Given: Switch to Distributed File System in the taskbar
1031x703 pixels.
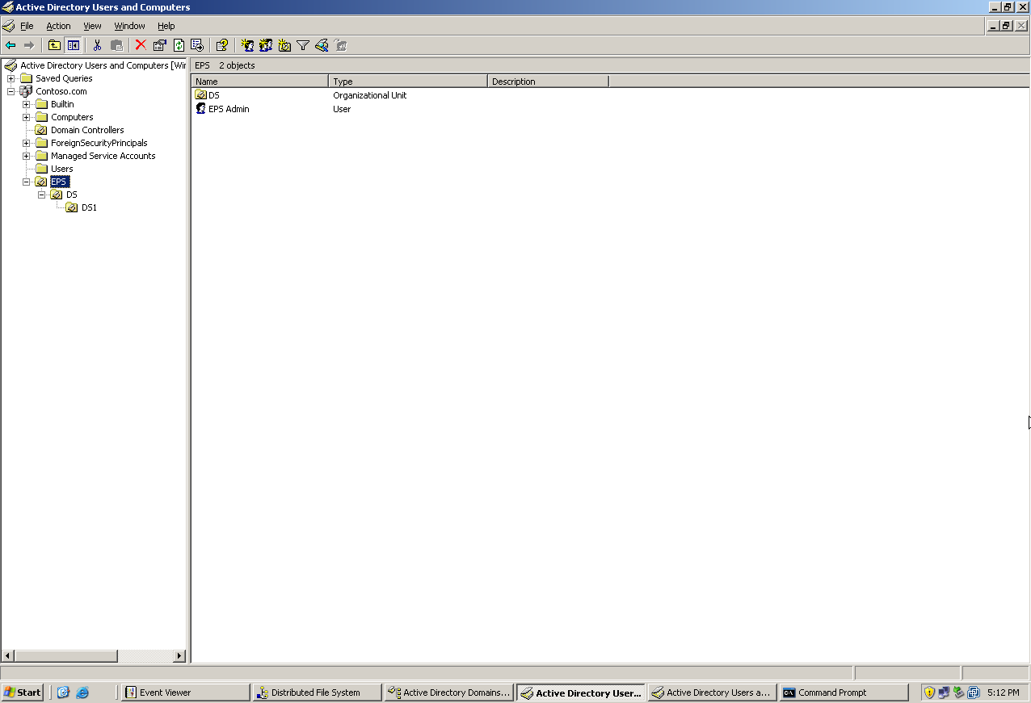Looking at the screenshot, I should [x=317, y=693].
